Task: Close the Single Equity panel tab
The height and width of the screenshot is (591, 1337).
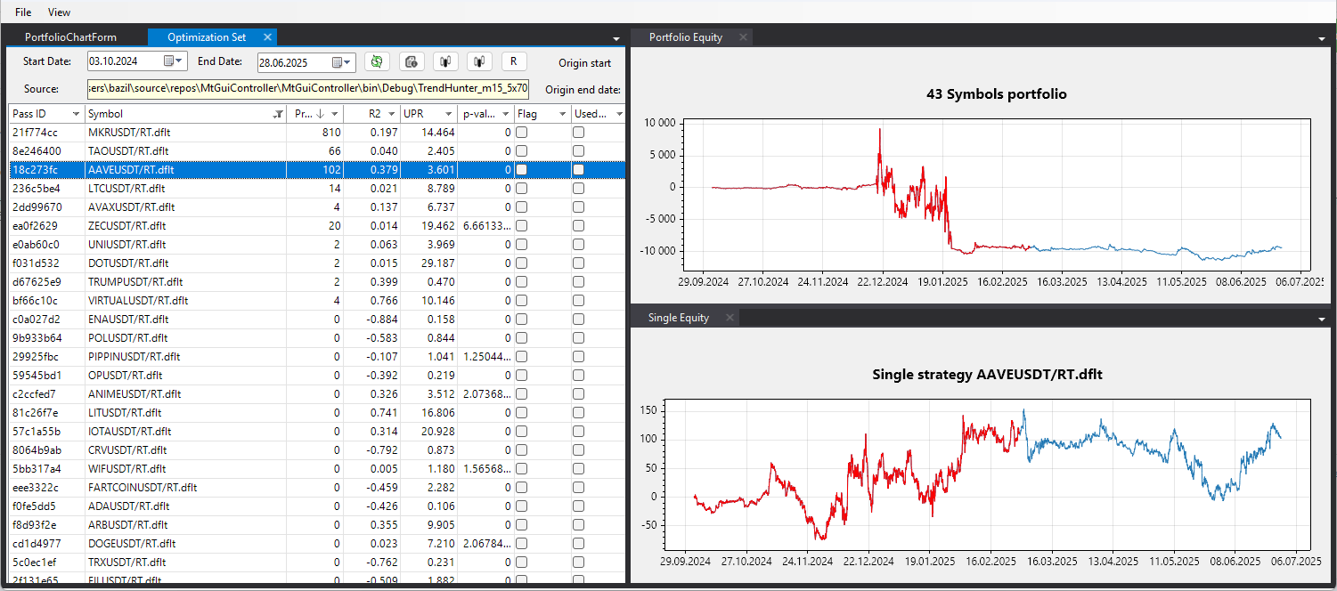Action: click(x=730, y=318)
